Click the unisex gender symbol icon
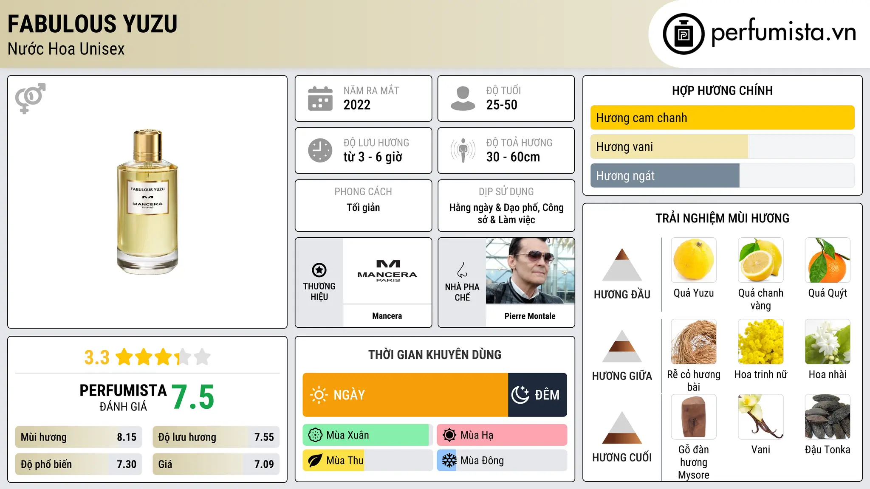The width and height of the screenshot is (870, 489). pyautogui.click(x=30, y=98)
